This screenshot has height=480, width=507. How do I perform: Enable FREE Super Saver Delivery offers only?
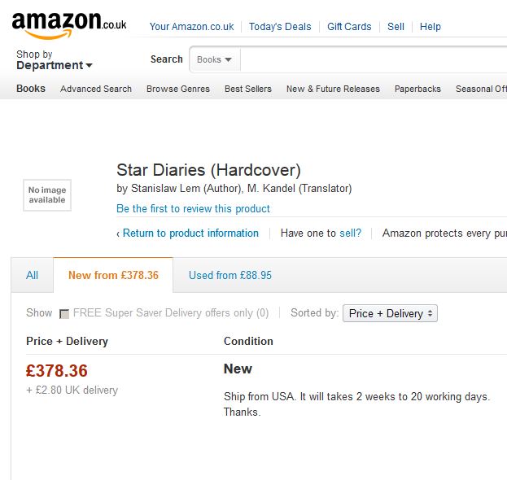coord(64,313)
